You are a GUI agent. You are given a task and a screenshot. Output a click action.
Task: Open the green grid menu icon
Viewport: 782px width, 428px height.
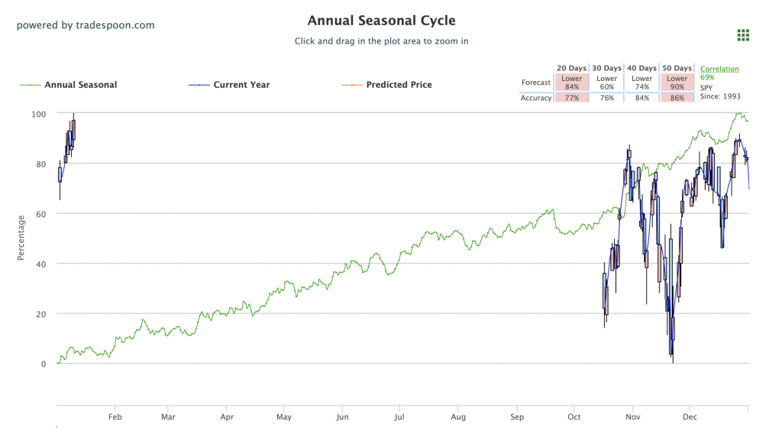[743, 35]
